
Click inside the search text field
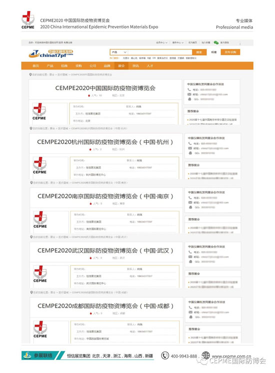(160, 52)
